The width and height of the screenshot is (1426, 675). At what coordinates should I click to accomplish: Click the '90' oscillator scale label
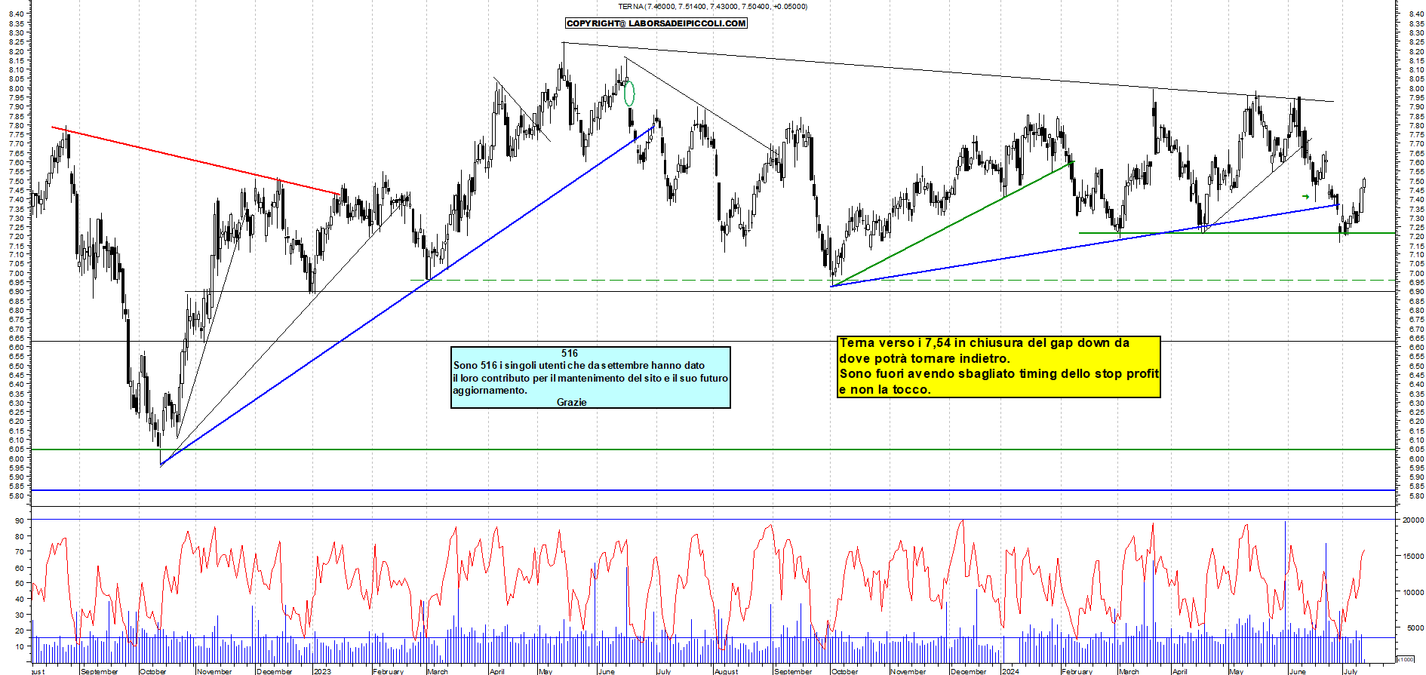(19, 521)
